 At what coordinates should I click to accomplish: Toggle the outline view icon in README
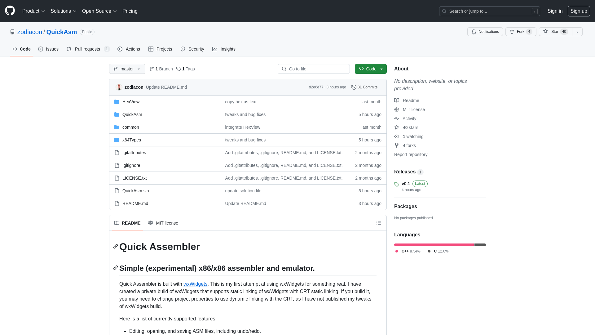coord(378,223)
